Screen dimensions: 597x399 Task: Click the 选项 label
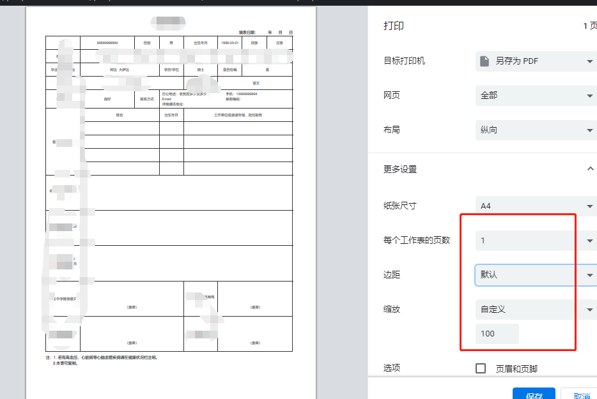391,368
